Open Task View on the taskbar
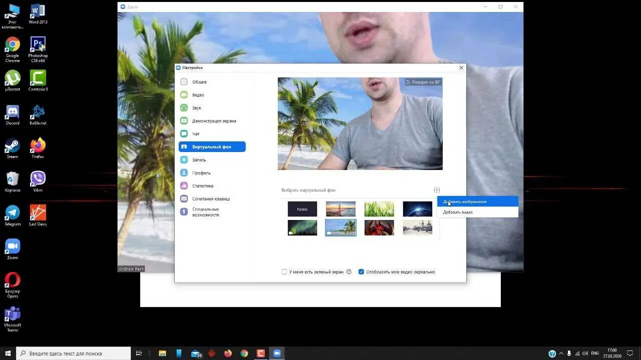The image size is (641, 360). click(139, 353)
